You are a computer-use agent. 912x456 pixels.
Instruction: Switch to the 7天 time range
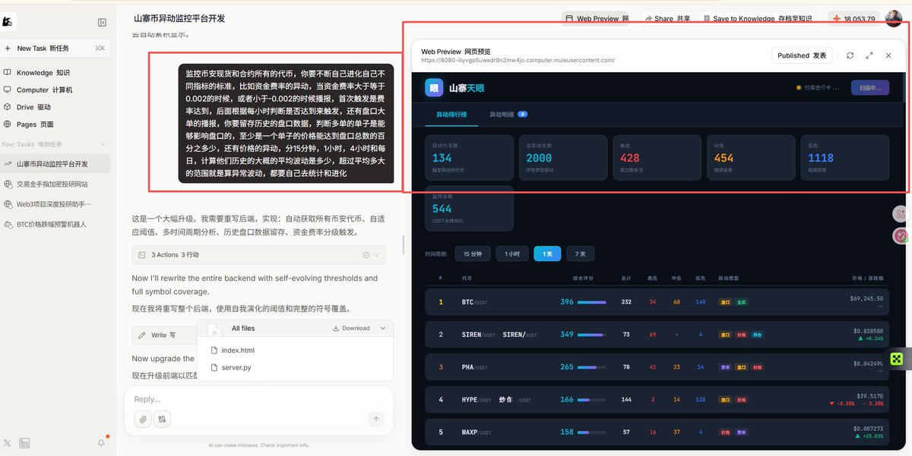pyautogui.click(x=580, y=253)
